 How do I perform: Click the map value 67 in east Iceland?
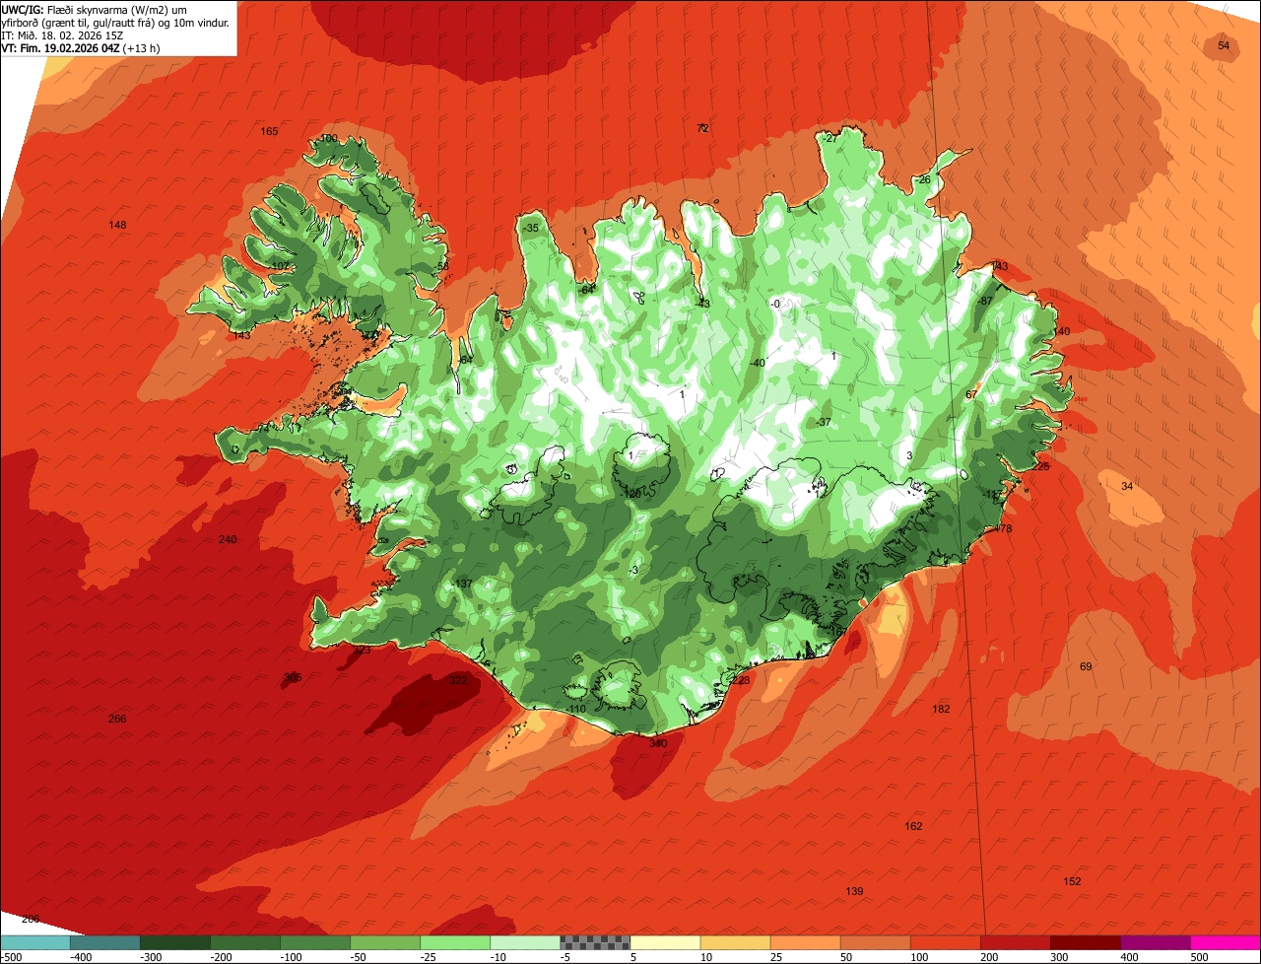(971, 395)
